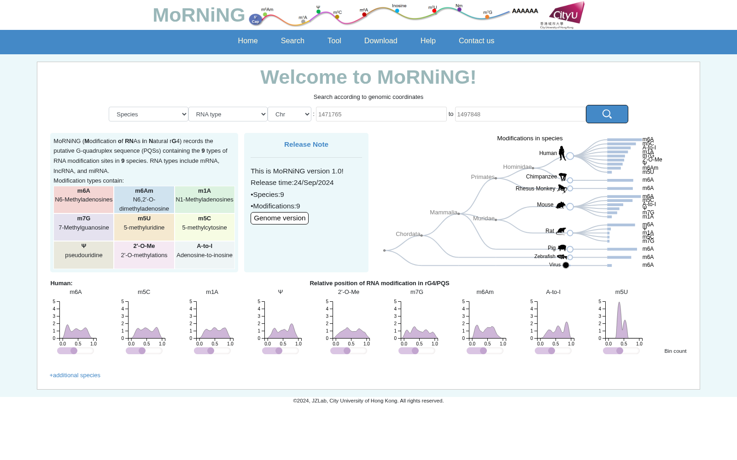
Task: Click the m5C bin count slider
Action: 144,351
